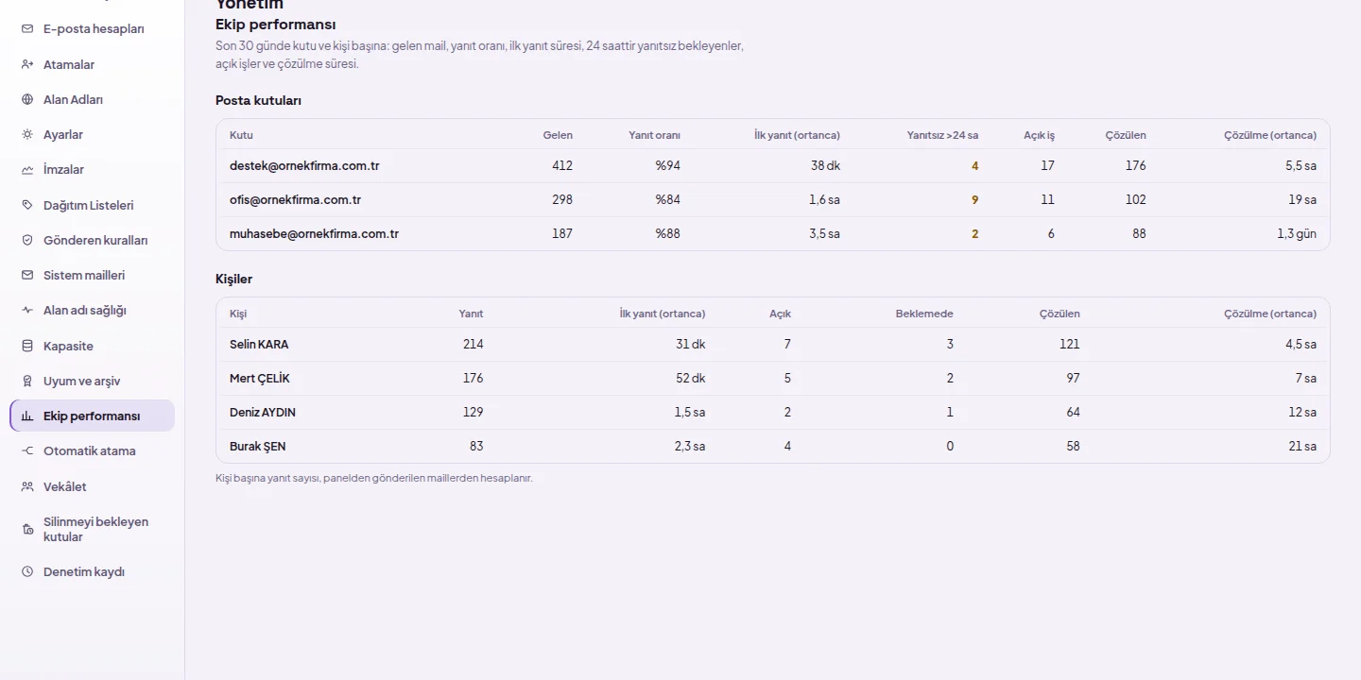Click the Yanıtsız >24 sa column header
This screenshot has height=680, width=1361.
pos(942,135)
